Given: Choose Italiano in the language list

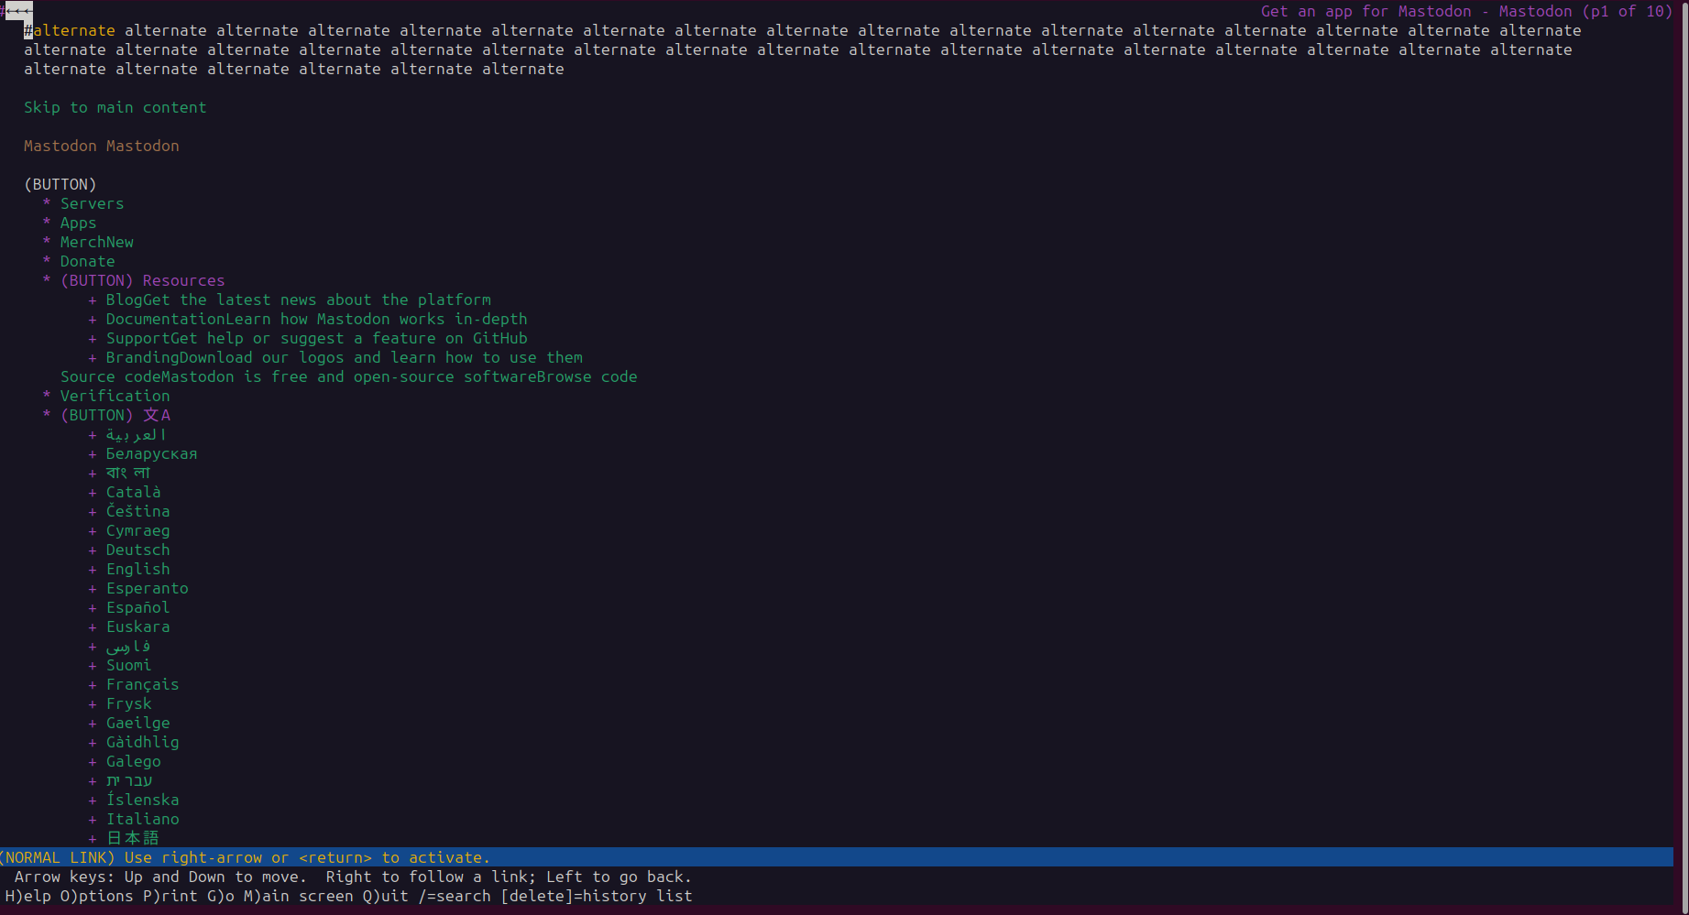Looking at the screenshot, I should pyautogui.click(x=142, y=819).
